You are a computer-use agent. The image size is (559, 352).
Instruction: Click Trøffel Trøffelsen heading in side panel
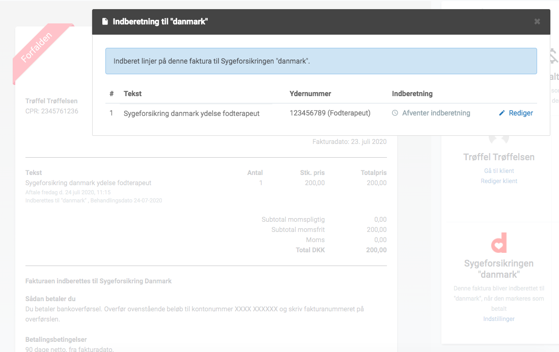[x=499, y=157]
